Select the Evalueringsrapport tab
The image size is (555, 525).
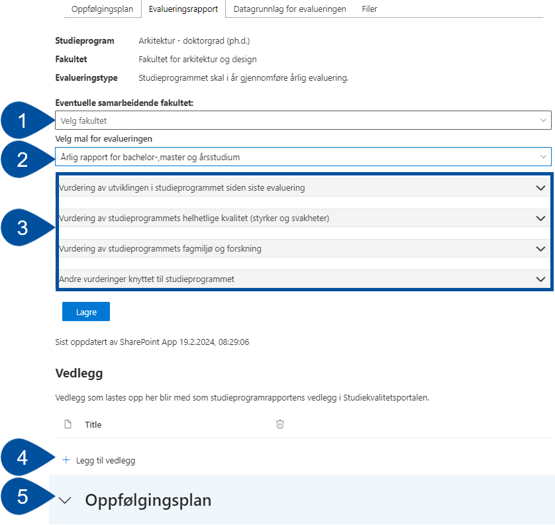[x=183, y=9]
